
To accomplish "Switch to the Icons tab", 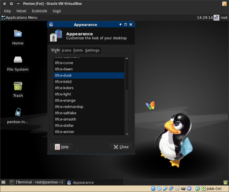I will pos(66,50).
